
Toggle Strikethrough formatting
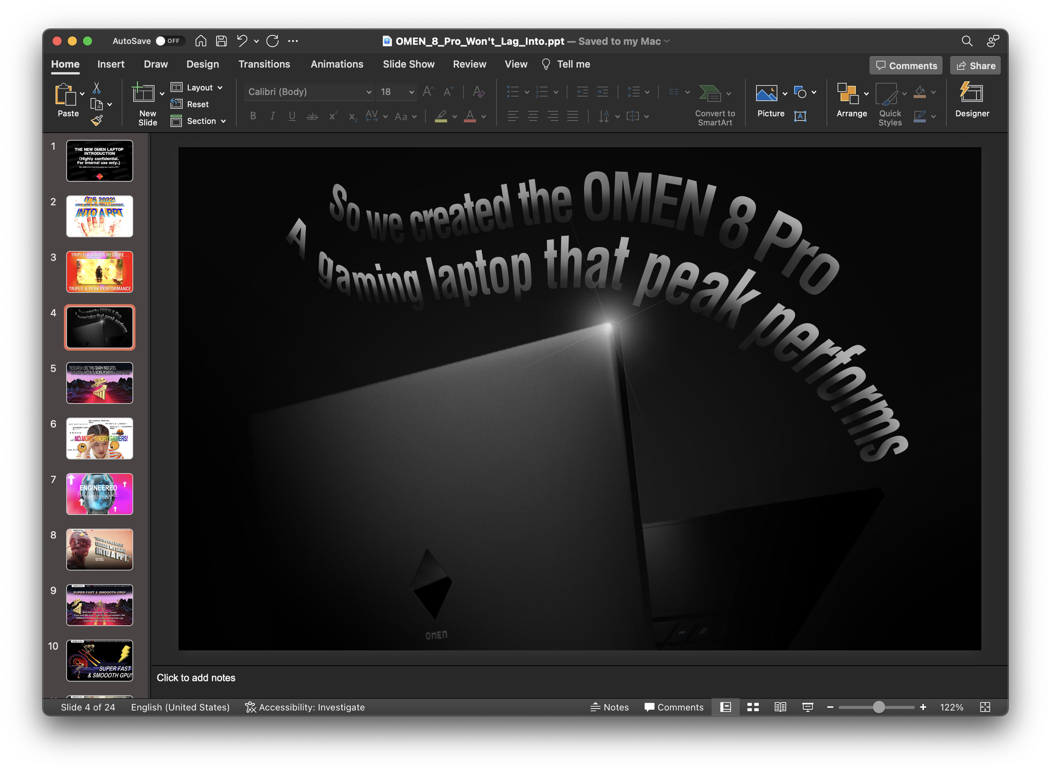pos(312,116)
